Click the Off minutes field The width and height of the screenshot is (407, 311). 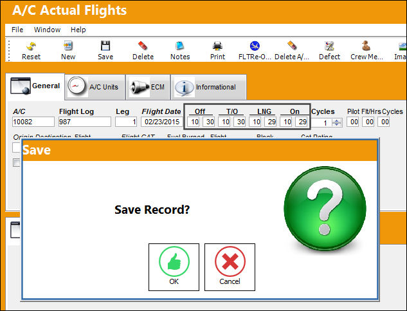pos(209,122)
